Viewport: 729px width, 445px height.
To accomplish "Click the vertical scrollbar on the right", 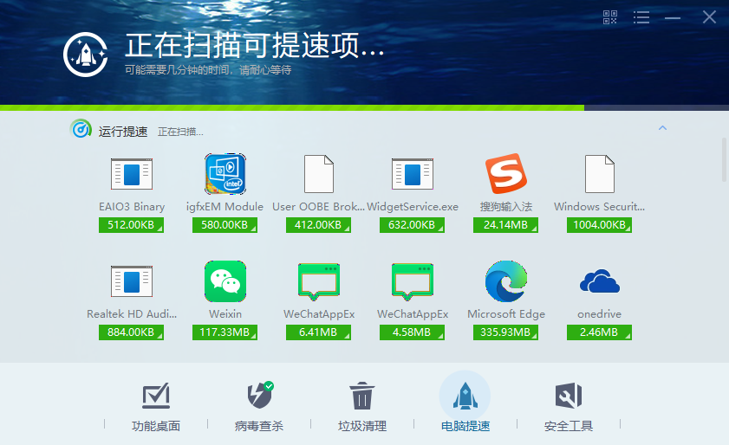I will point(725,159).
